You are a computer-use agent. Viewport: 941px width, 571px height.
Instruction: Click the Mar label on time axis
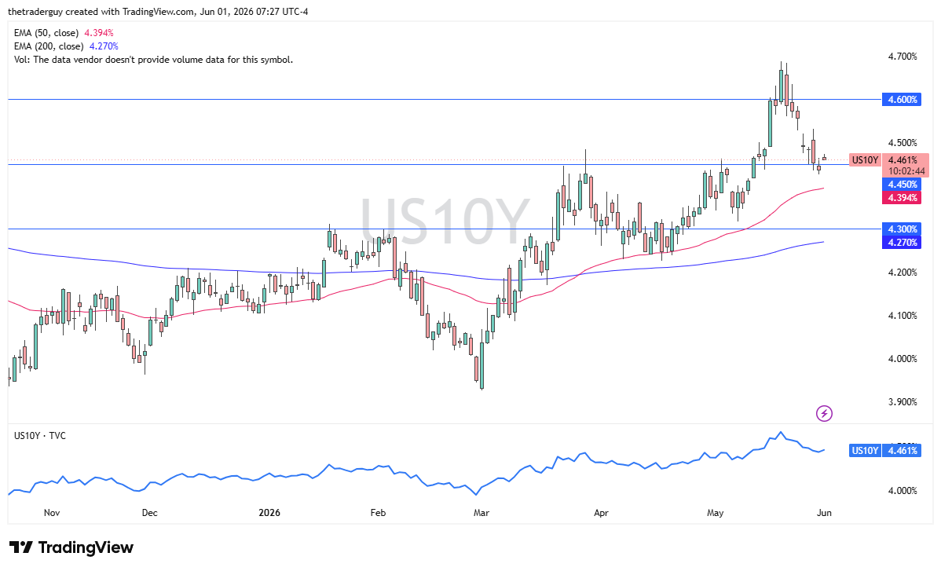pyautogui.click(x=481, y=513)
